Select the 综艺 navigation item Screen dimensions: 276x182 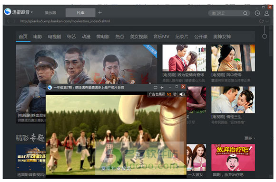[x=71, y=37]
